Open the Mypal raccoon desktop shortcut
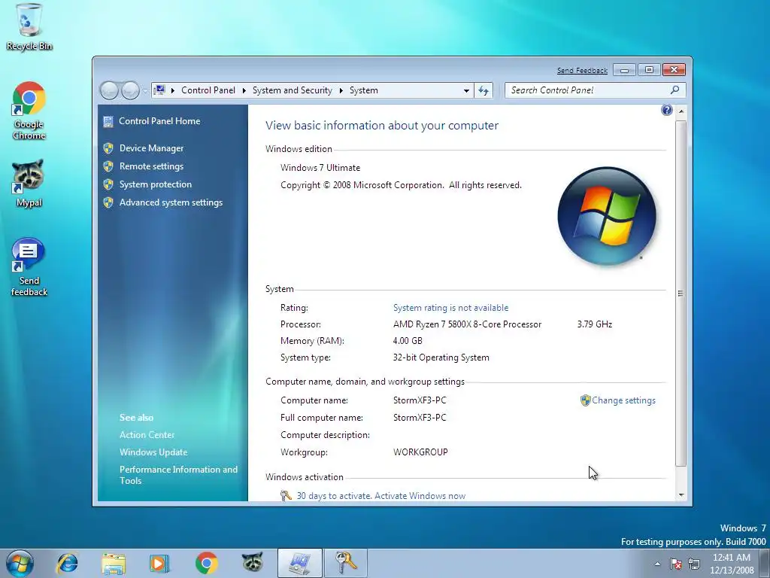770x578 pixels. (x=29, y=183)
